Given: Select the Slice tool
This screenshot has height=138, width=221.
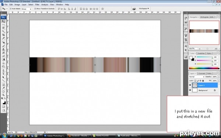Looking at the screenshot, I should coord(3,38).
